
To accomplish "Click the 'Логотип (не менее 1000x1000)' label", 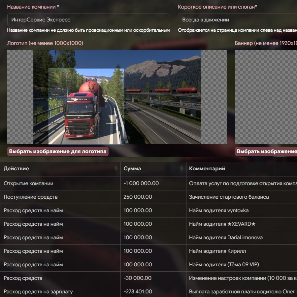I will 45,43.
